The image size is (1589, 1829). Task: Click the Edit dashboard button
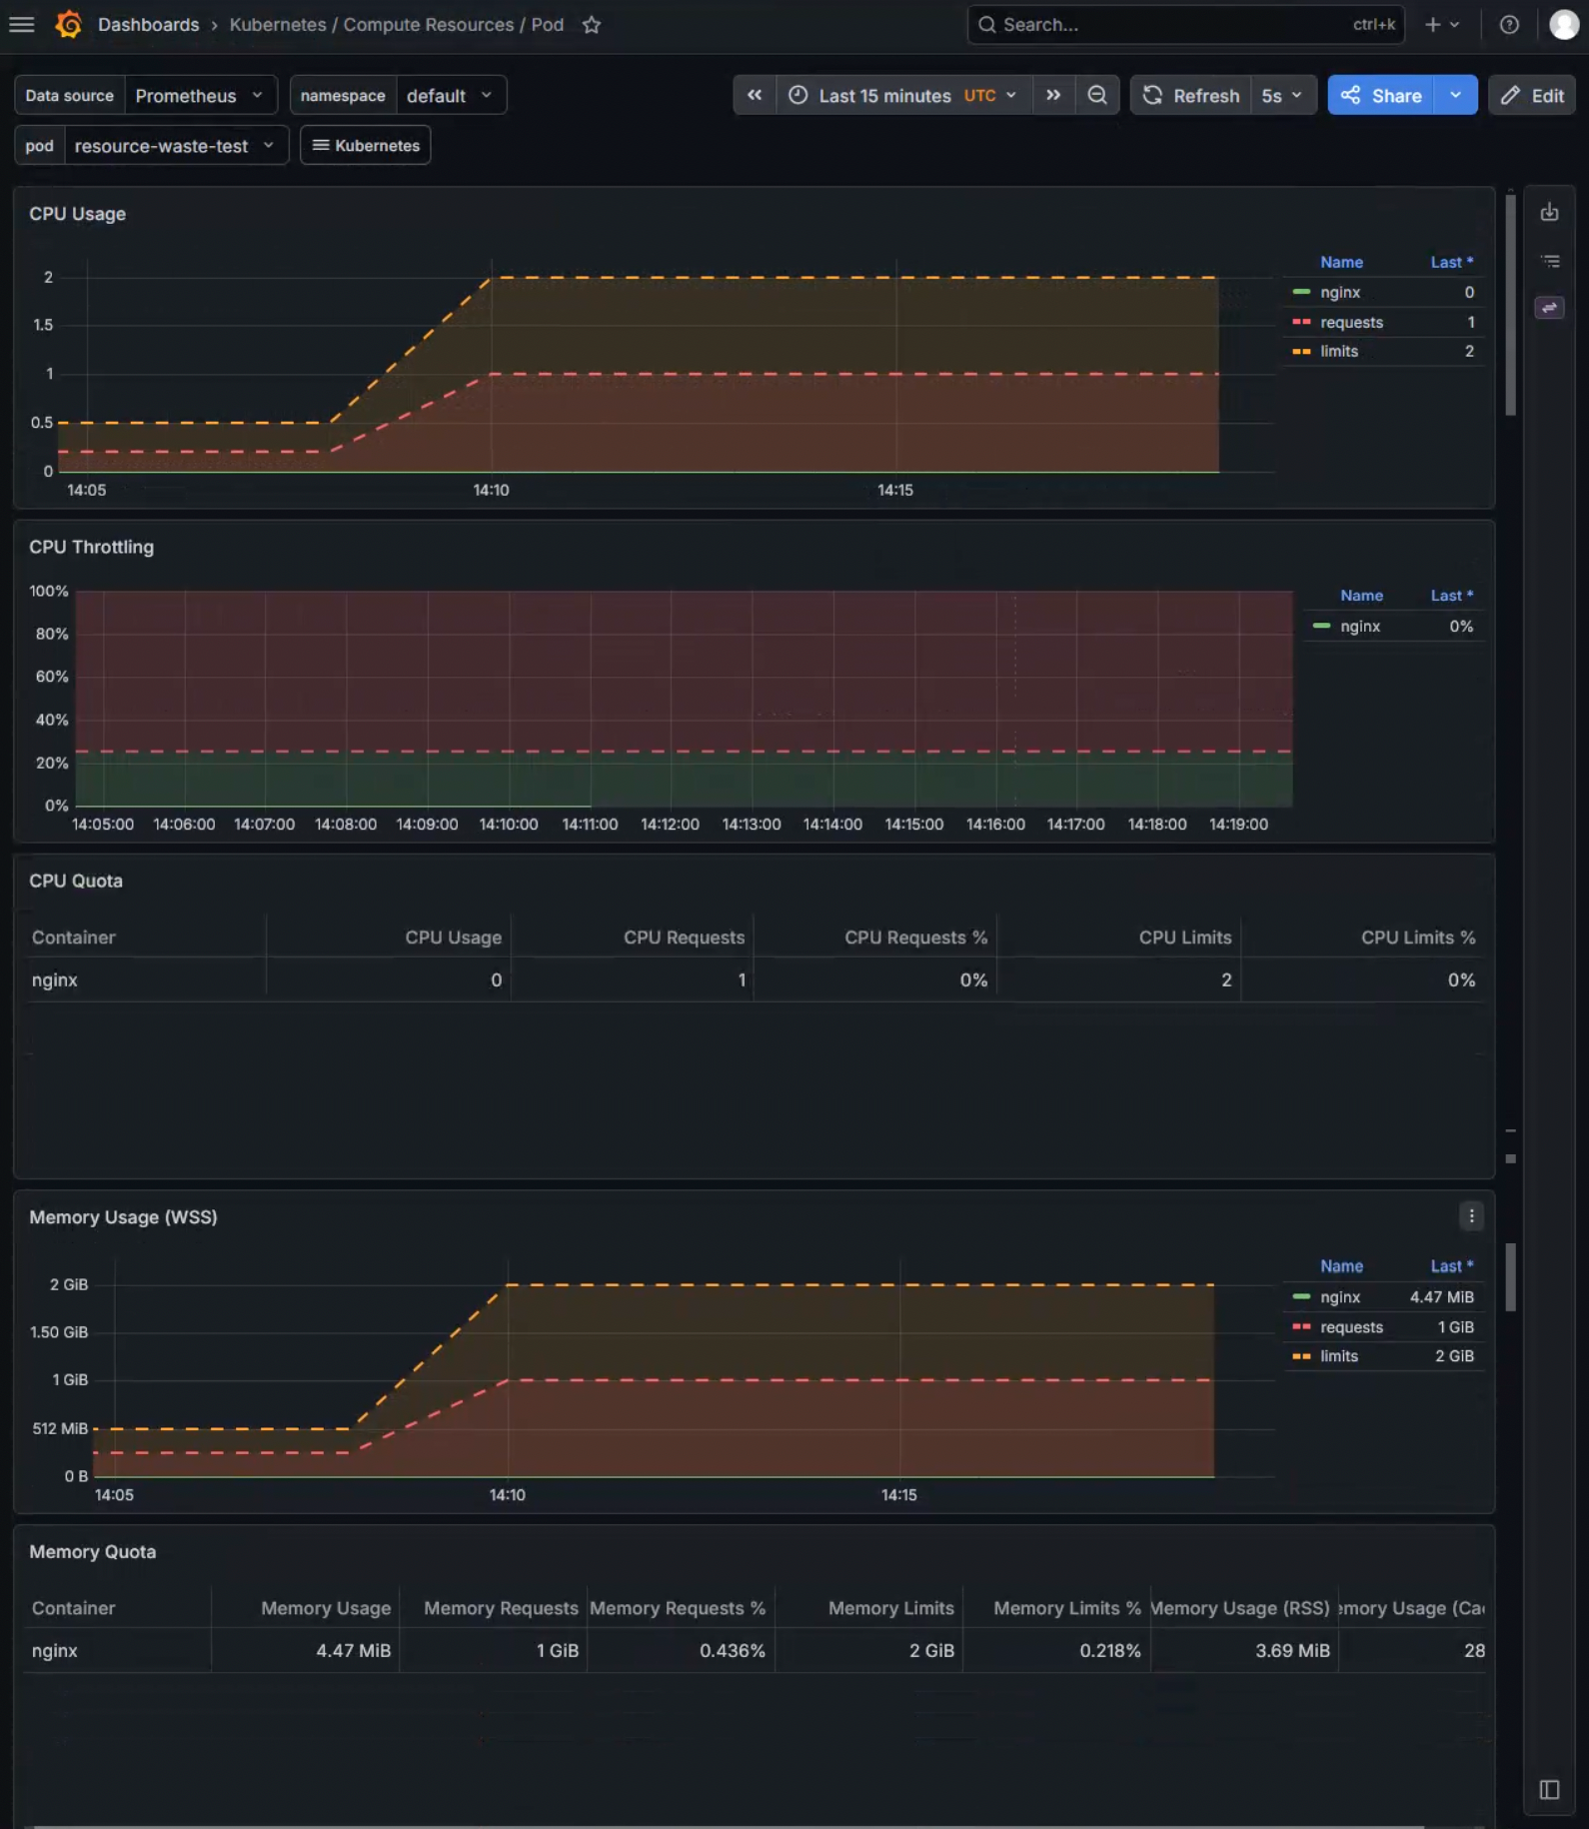tap(1532, 95)
